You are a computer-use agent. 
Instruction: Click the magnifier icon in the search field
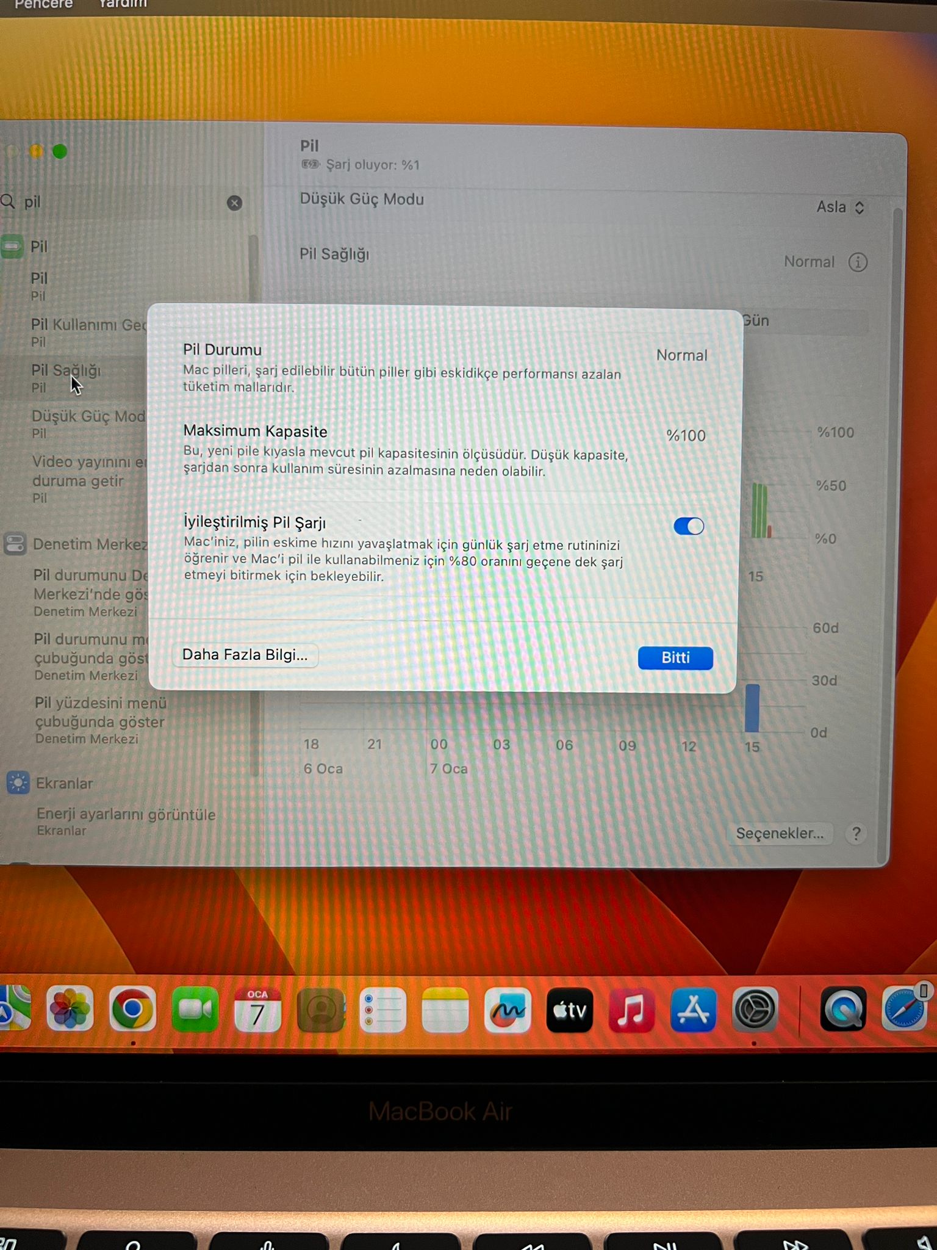point(8,201)
